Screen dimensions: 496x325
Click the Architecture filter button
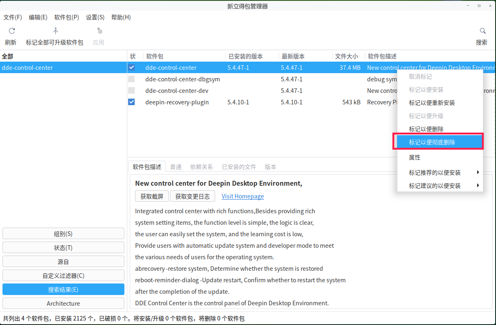point(63,304)
